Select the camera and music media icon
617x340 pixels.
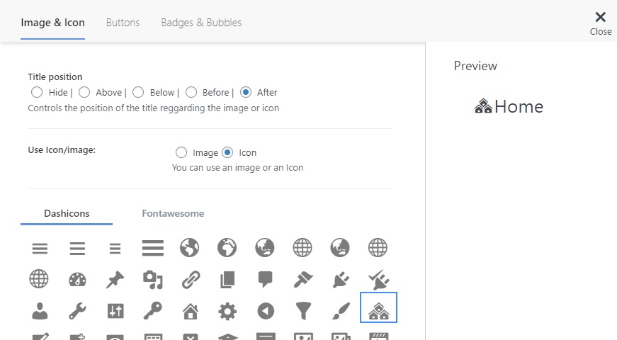[x=153, y=280]
